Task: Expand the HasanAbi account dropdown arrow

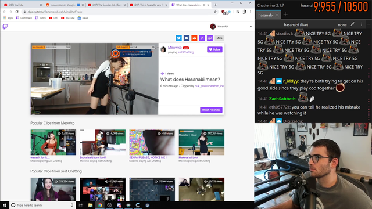Action: [x=251, y=27]
